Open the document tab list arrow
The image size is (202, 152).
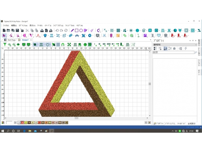(x=151, y=40)
